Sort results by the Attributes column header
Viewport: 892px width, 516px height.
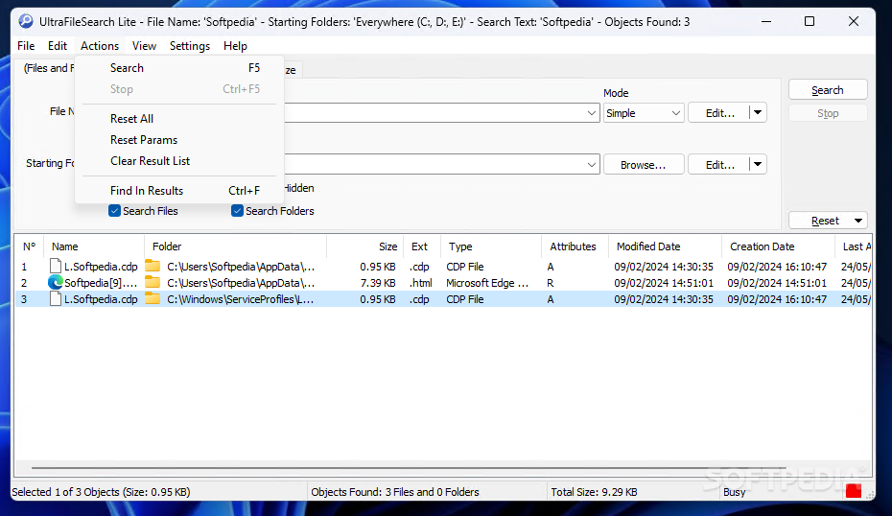point(575,246)
